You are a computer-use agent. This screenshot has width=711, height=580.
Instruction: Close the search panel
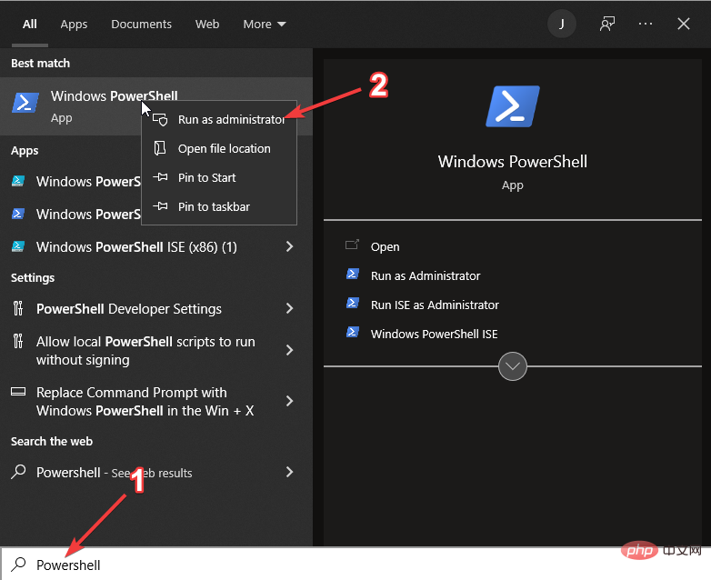[684, 24]
